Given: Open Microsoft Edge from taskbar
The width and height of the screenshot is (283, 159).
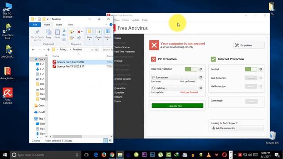Looking at the screenshot, I should 96,155.
